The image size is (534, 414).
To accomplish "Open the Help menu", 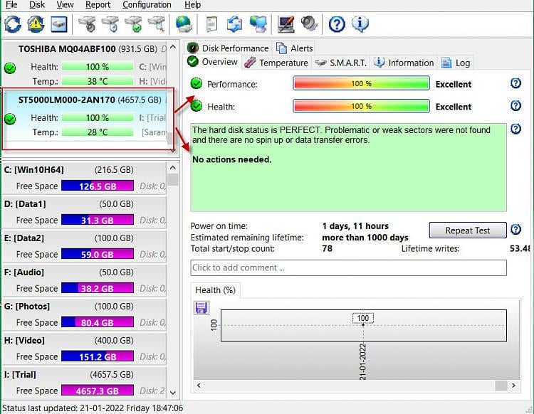I will click(192, 5).
